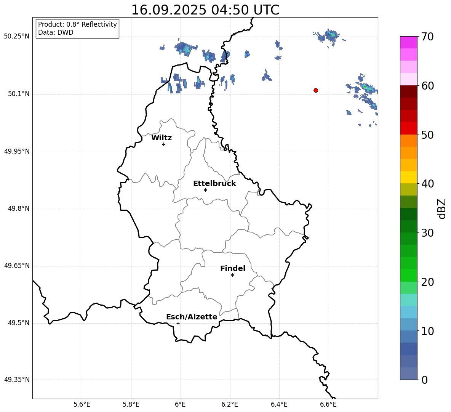
Task: Click the colorbar tick label 0
Action: (424, 380)
